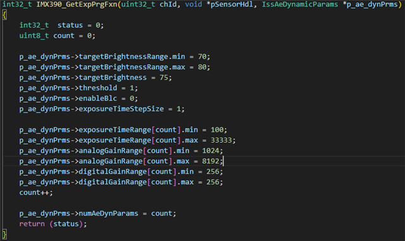Click the return (status); statement

pos(53,224)
